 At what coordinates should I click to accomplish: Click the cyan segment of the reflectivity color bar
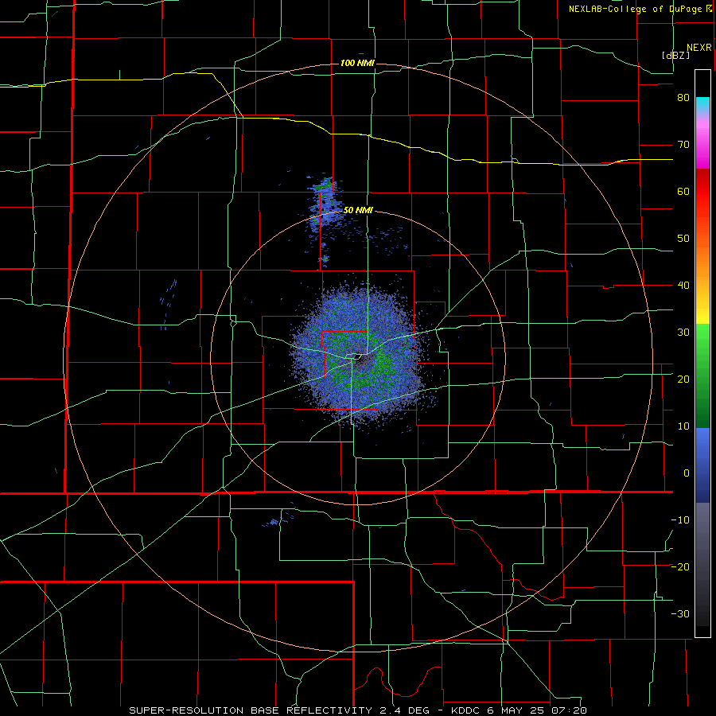click(702, 105)
